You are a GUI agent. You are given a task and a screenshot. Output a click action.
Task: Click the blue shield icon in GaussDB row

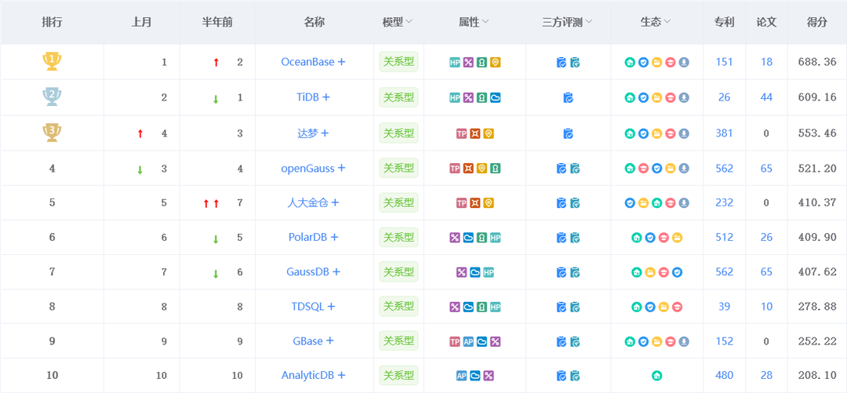678,272
